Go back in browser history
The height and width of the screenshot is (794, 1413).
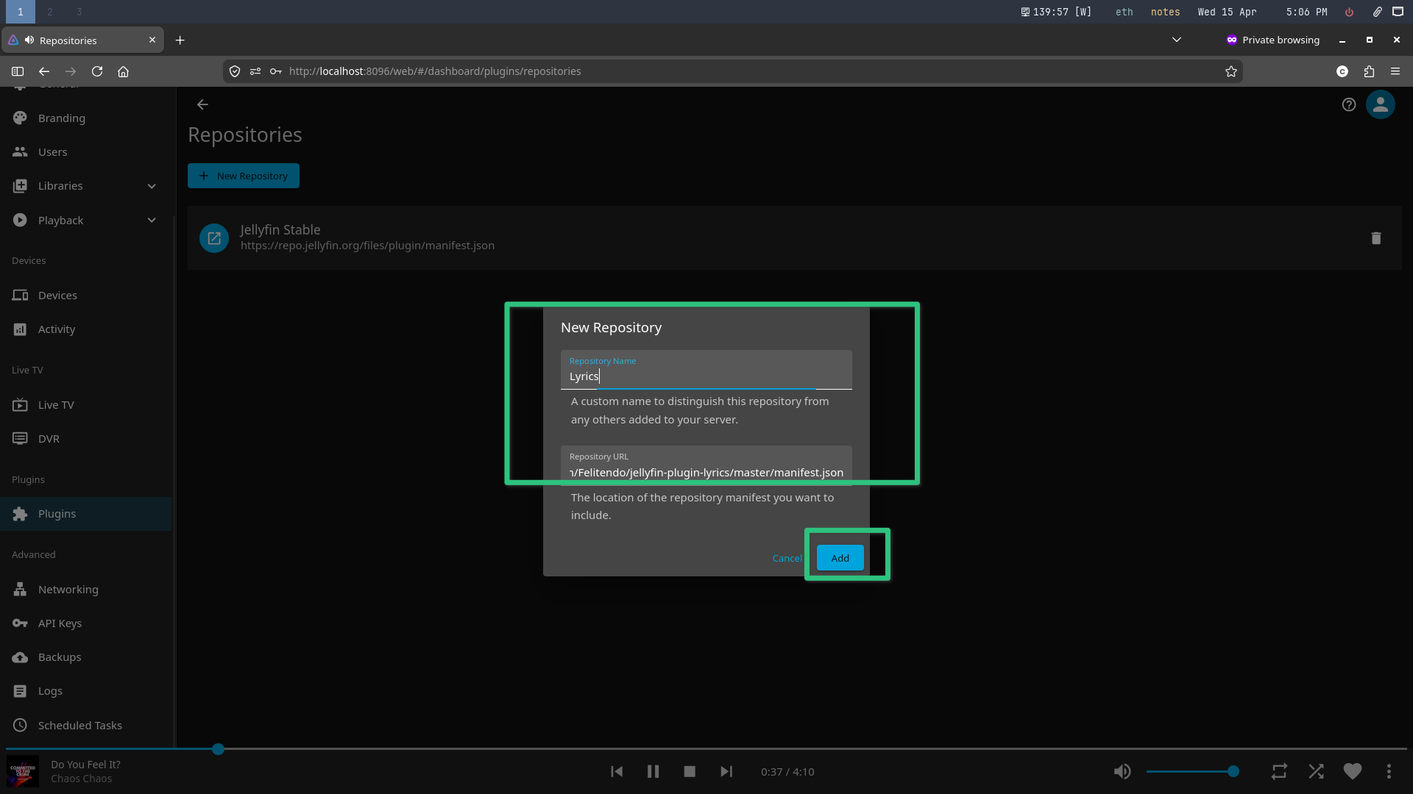44,71
